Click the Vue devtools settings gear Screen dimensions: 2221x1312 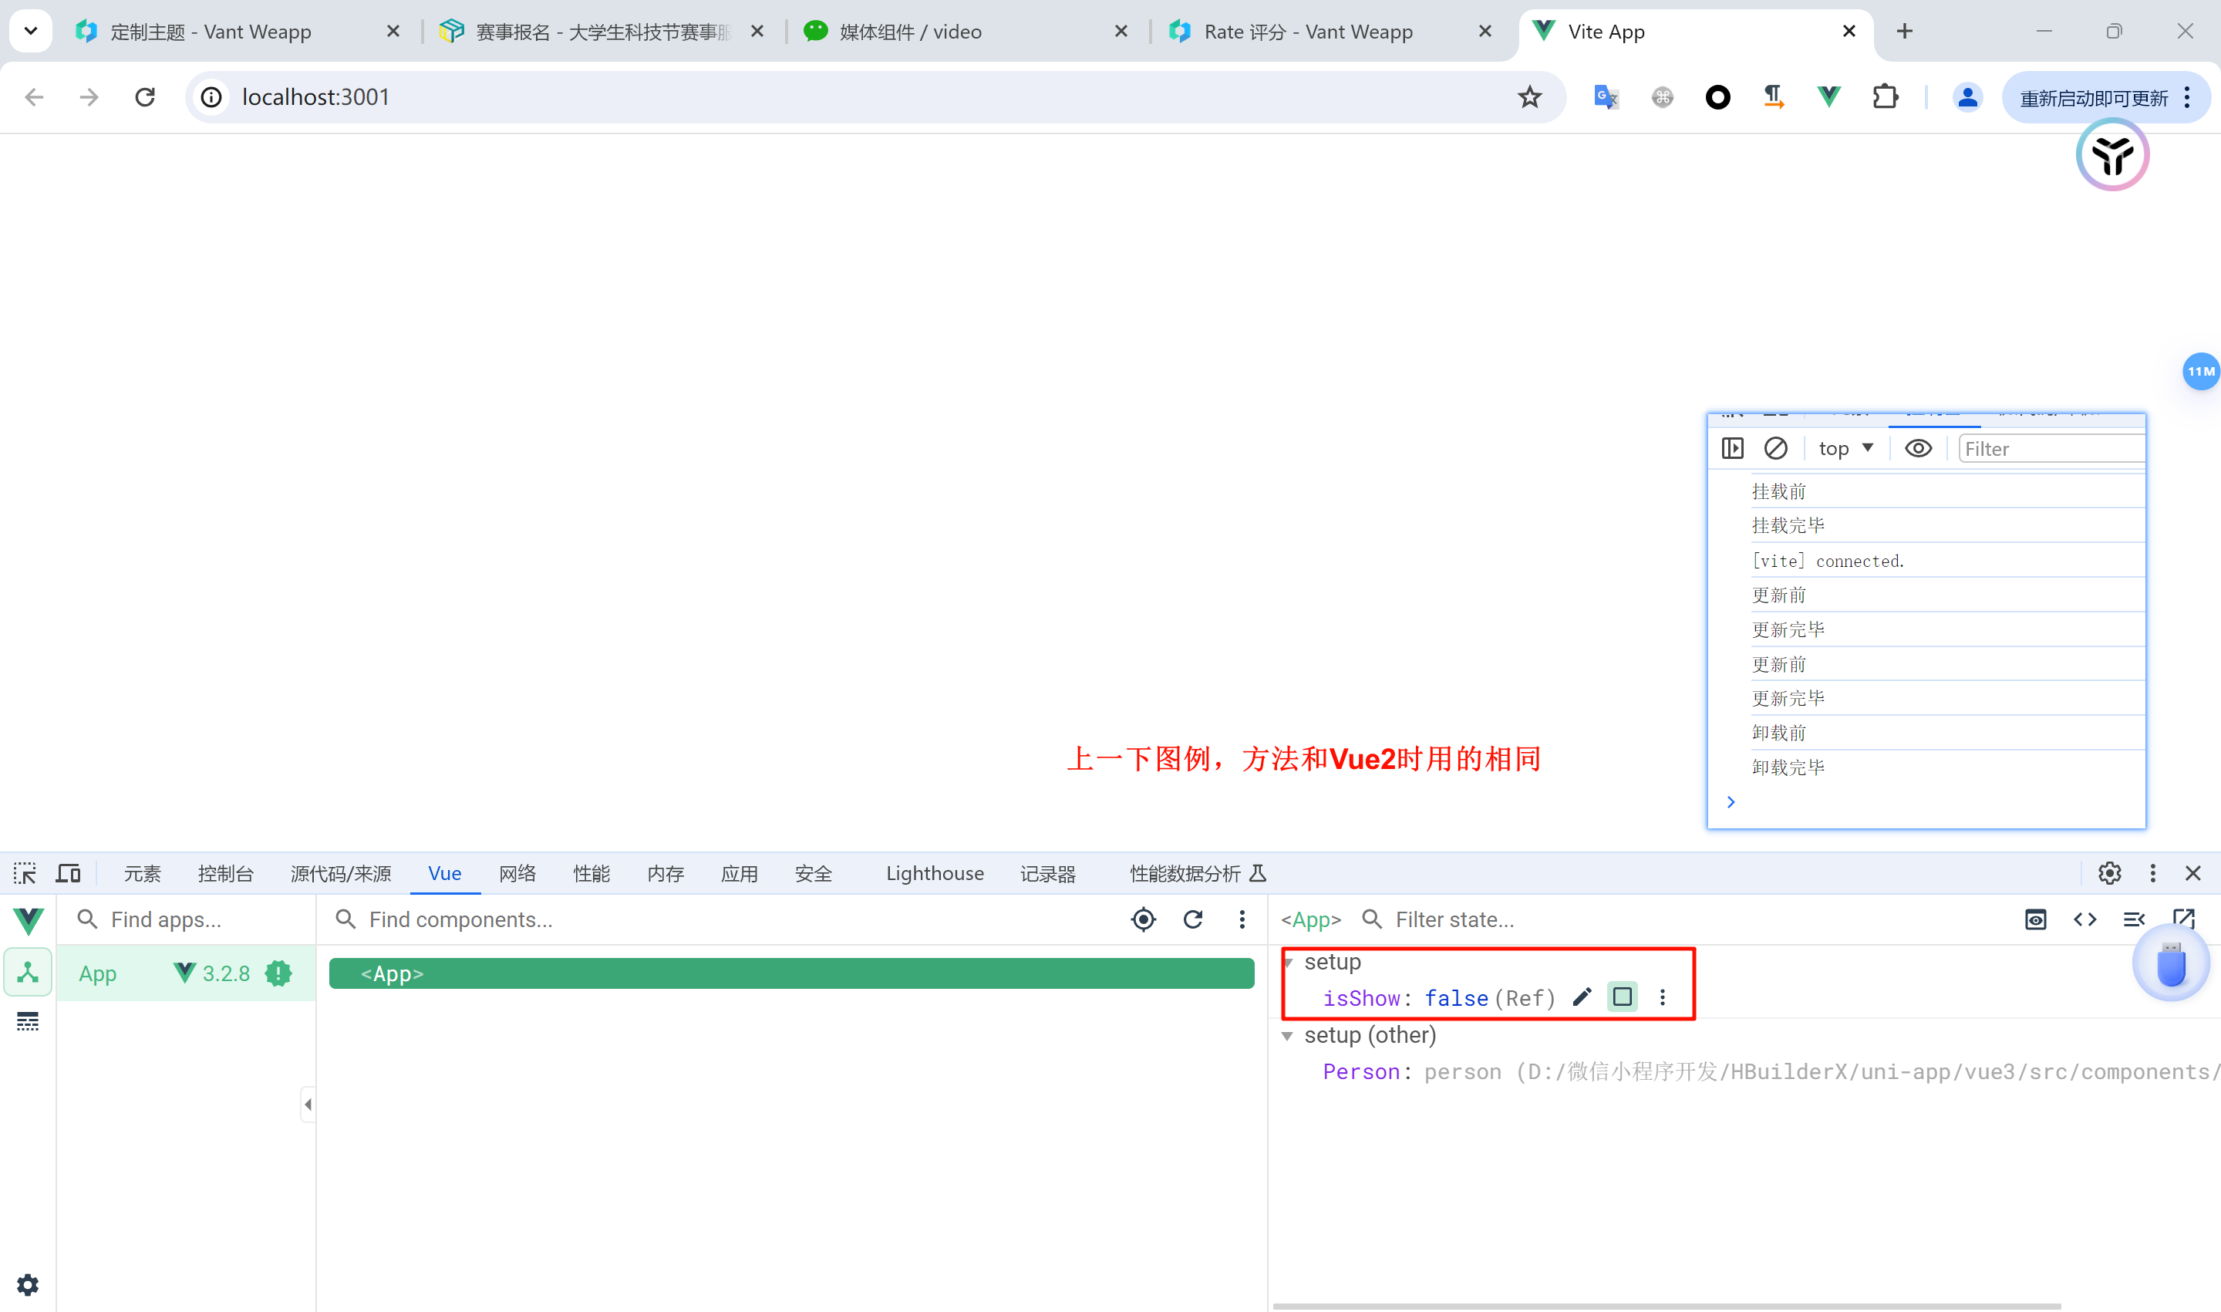click(x=28, y=1283)
